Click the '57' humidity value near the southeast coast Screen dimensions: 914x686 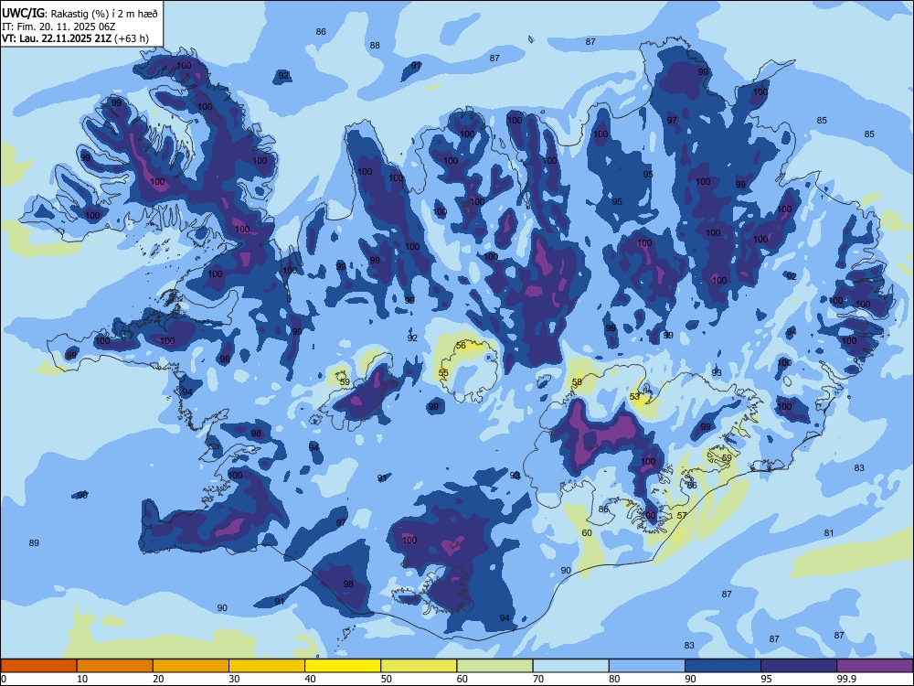pos(682,516)
